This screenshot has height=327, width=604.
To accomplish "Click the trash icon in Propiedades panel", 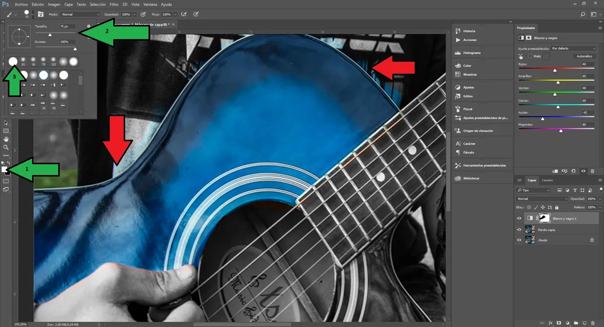I will pyautogui.click(x=593, y=171).
